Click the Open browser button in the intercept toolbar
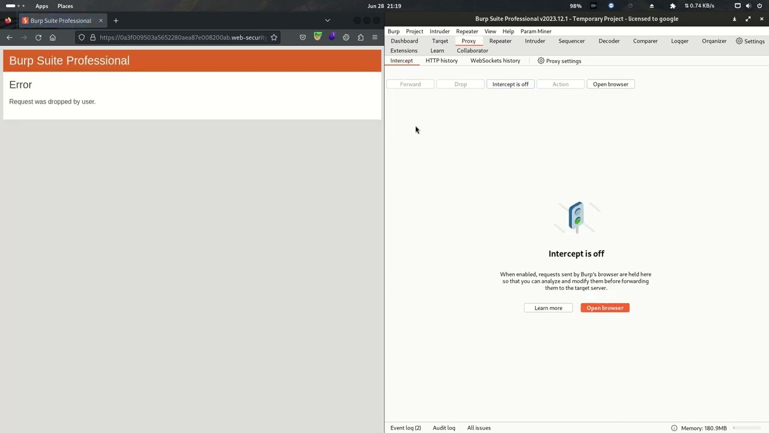The image size is (769, 433). point(610,84)
